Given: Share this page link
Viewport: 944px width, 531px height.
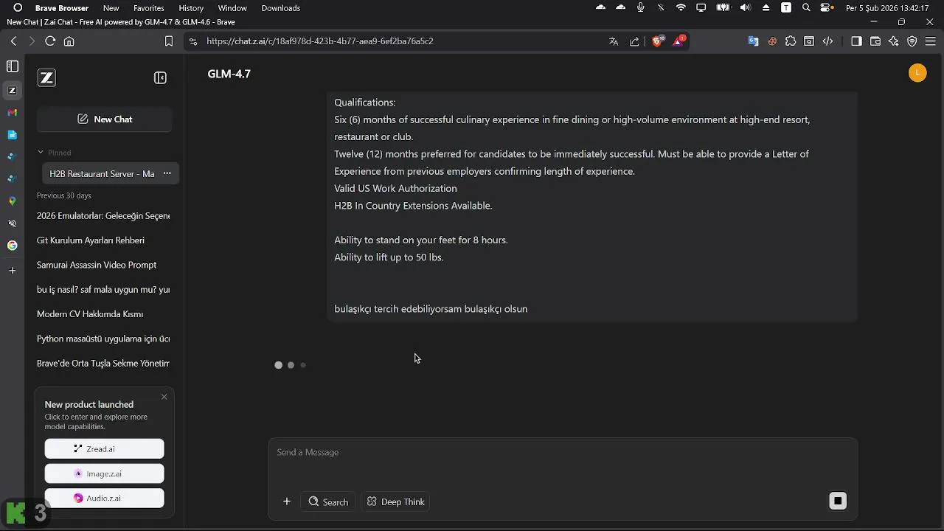Looking at the screenshot, I should (x=634, y=41).
